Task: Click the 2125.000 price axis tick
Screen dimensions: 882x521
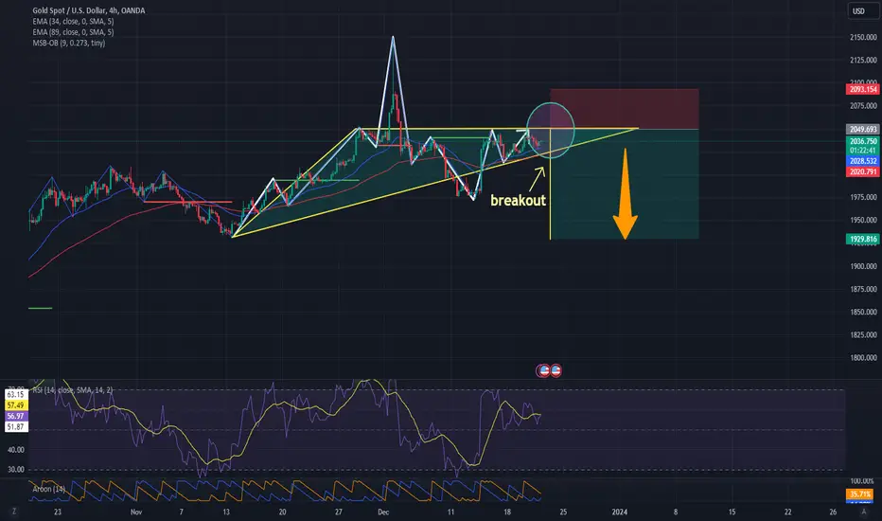Action: tap(863, 61)
